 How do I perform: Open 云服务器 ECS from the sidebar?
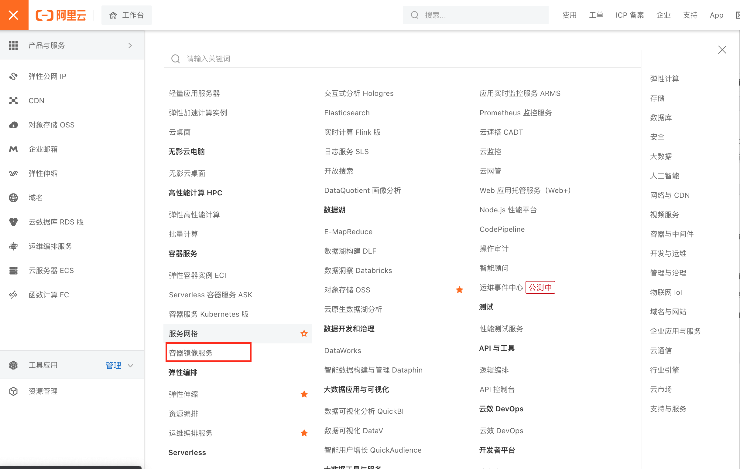pos(51,270)
